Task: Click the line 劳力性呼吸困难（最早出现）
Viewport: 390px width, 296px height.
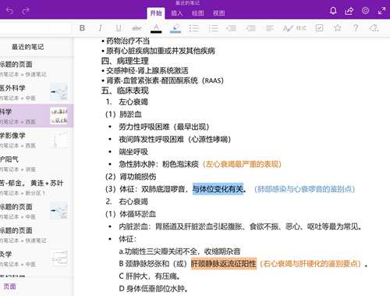Action: [x=164, y=127]
